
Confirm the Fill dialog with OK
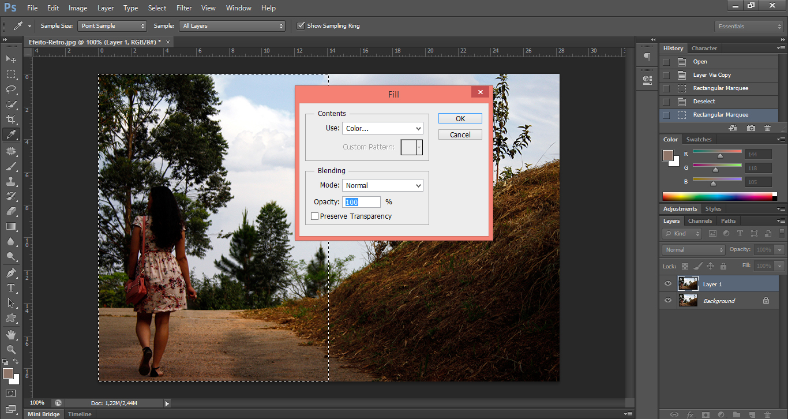click(x=460, y=118)
